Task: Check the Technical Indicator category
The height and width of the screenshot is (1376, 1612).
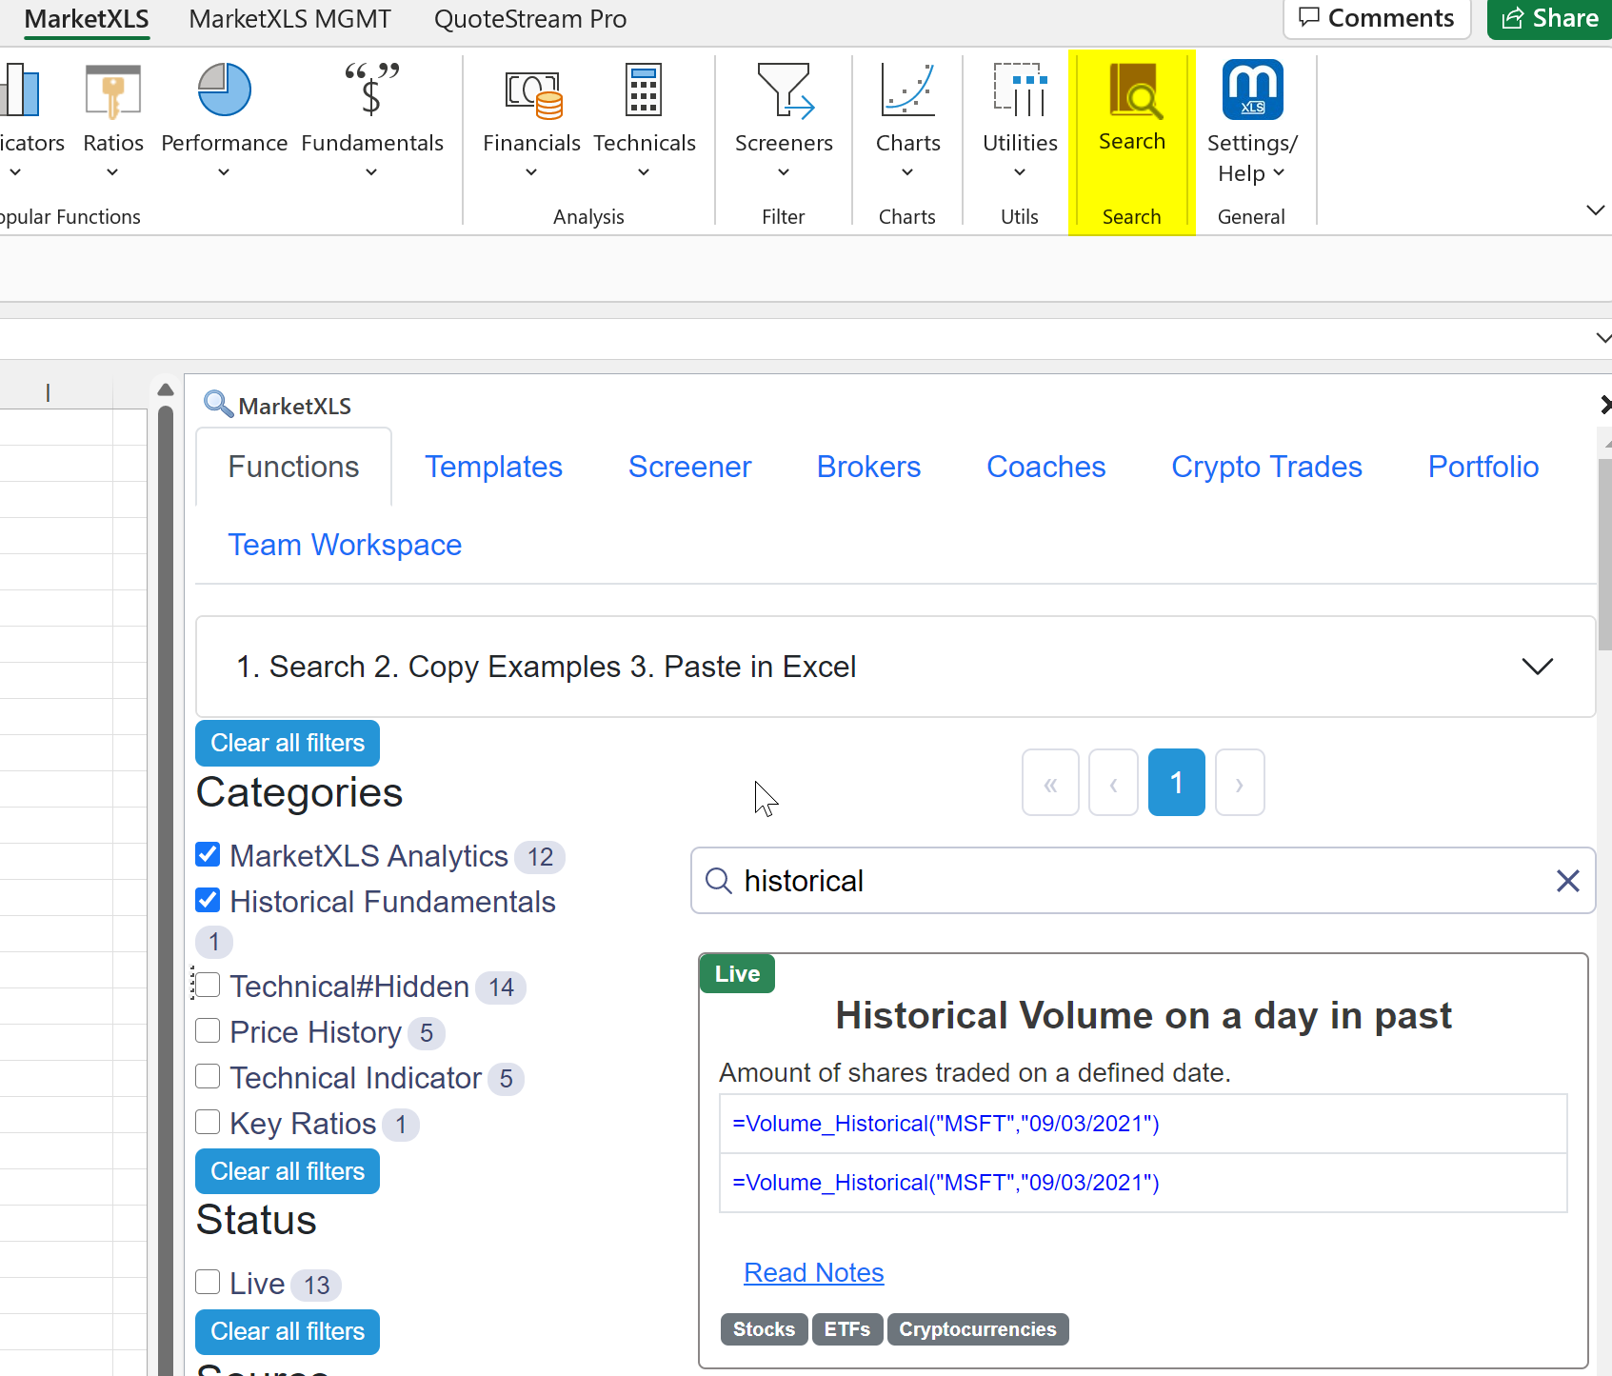Action: pyautogui.click(x=208, y=1076)
